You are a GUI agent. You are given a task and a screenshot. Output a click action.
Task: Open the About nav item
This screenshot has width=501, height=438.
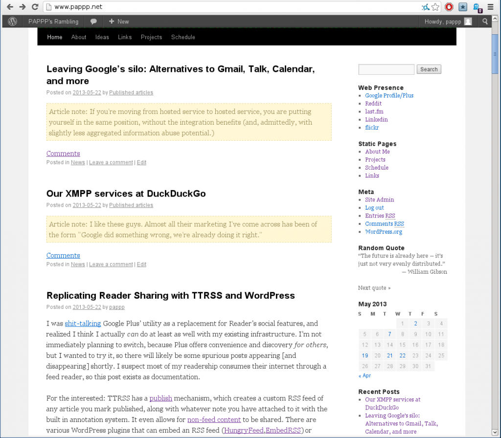click(79, 37)
